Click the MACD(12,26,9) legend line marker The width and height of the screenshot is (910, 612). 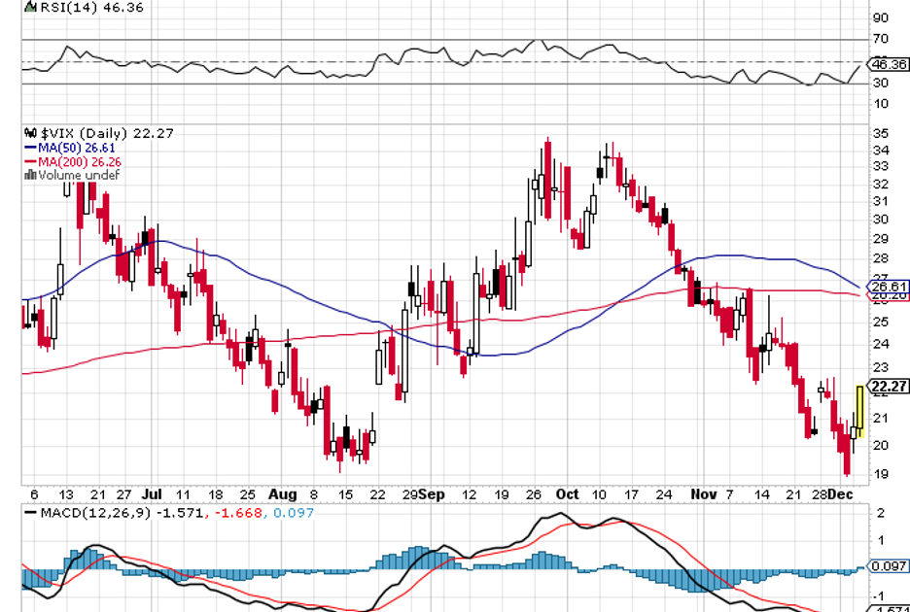click(29, 512)
